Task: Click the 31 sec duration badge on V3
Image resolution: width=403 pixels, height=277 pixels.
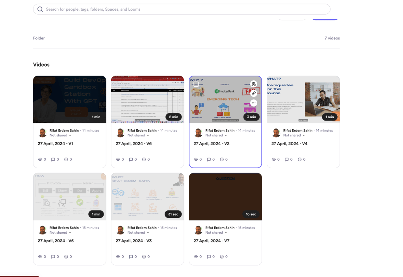Action: pyautogui.click(x=173, y=214)
